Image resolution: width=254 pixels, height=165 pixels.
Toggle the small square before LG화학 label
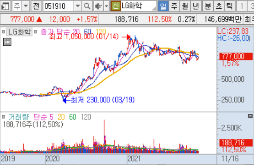tap(3, 32)
